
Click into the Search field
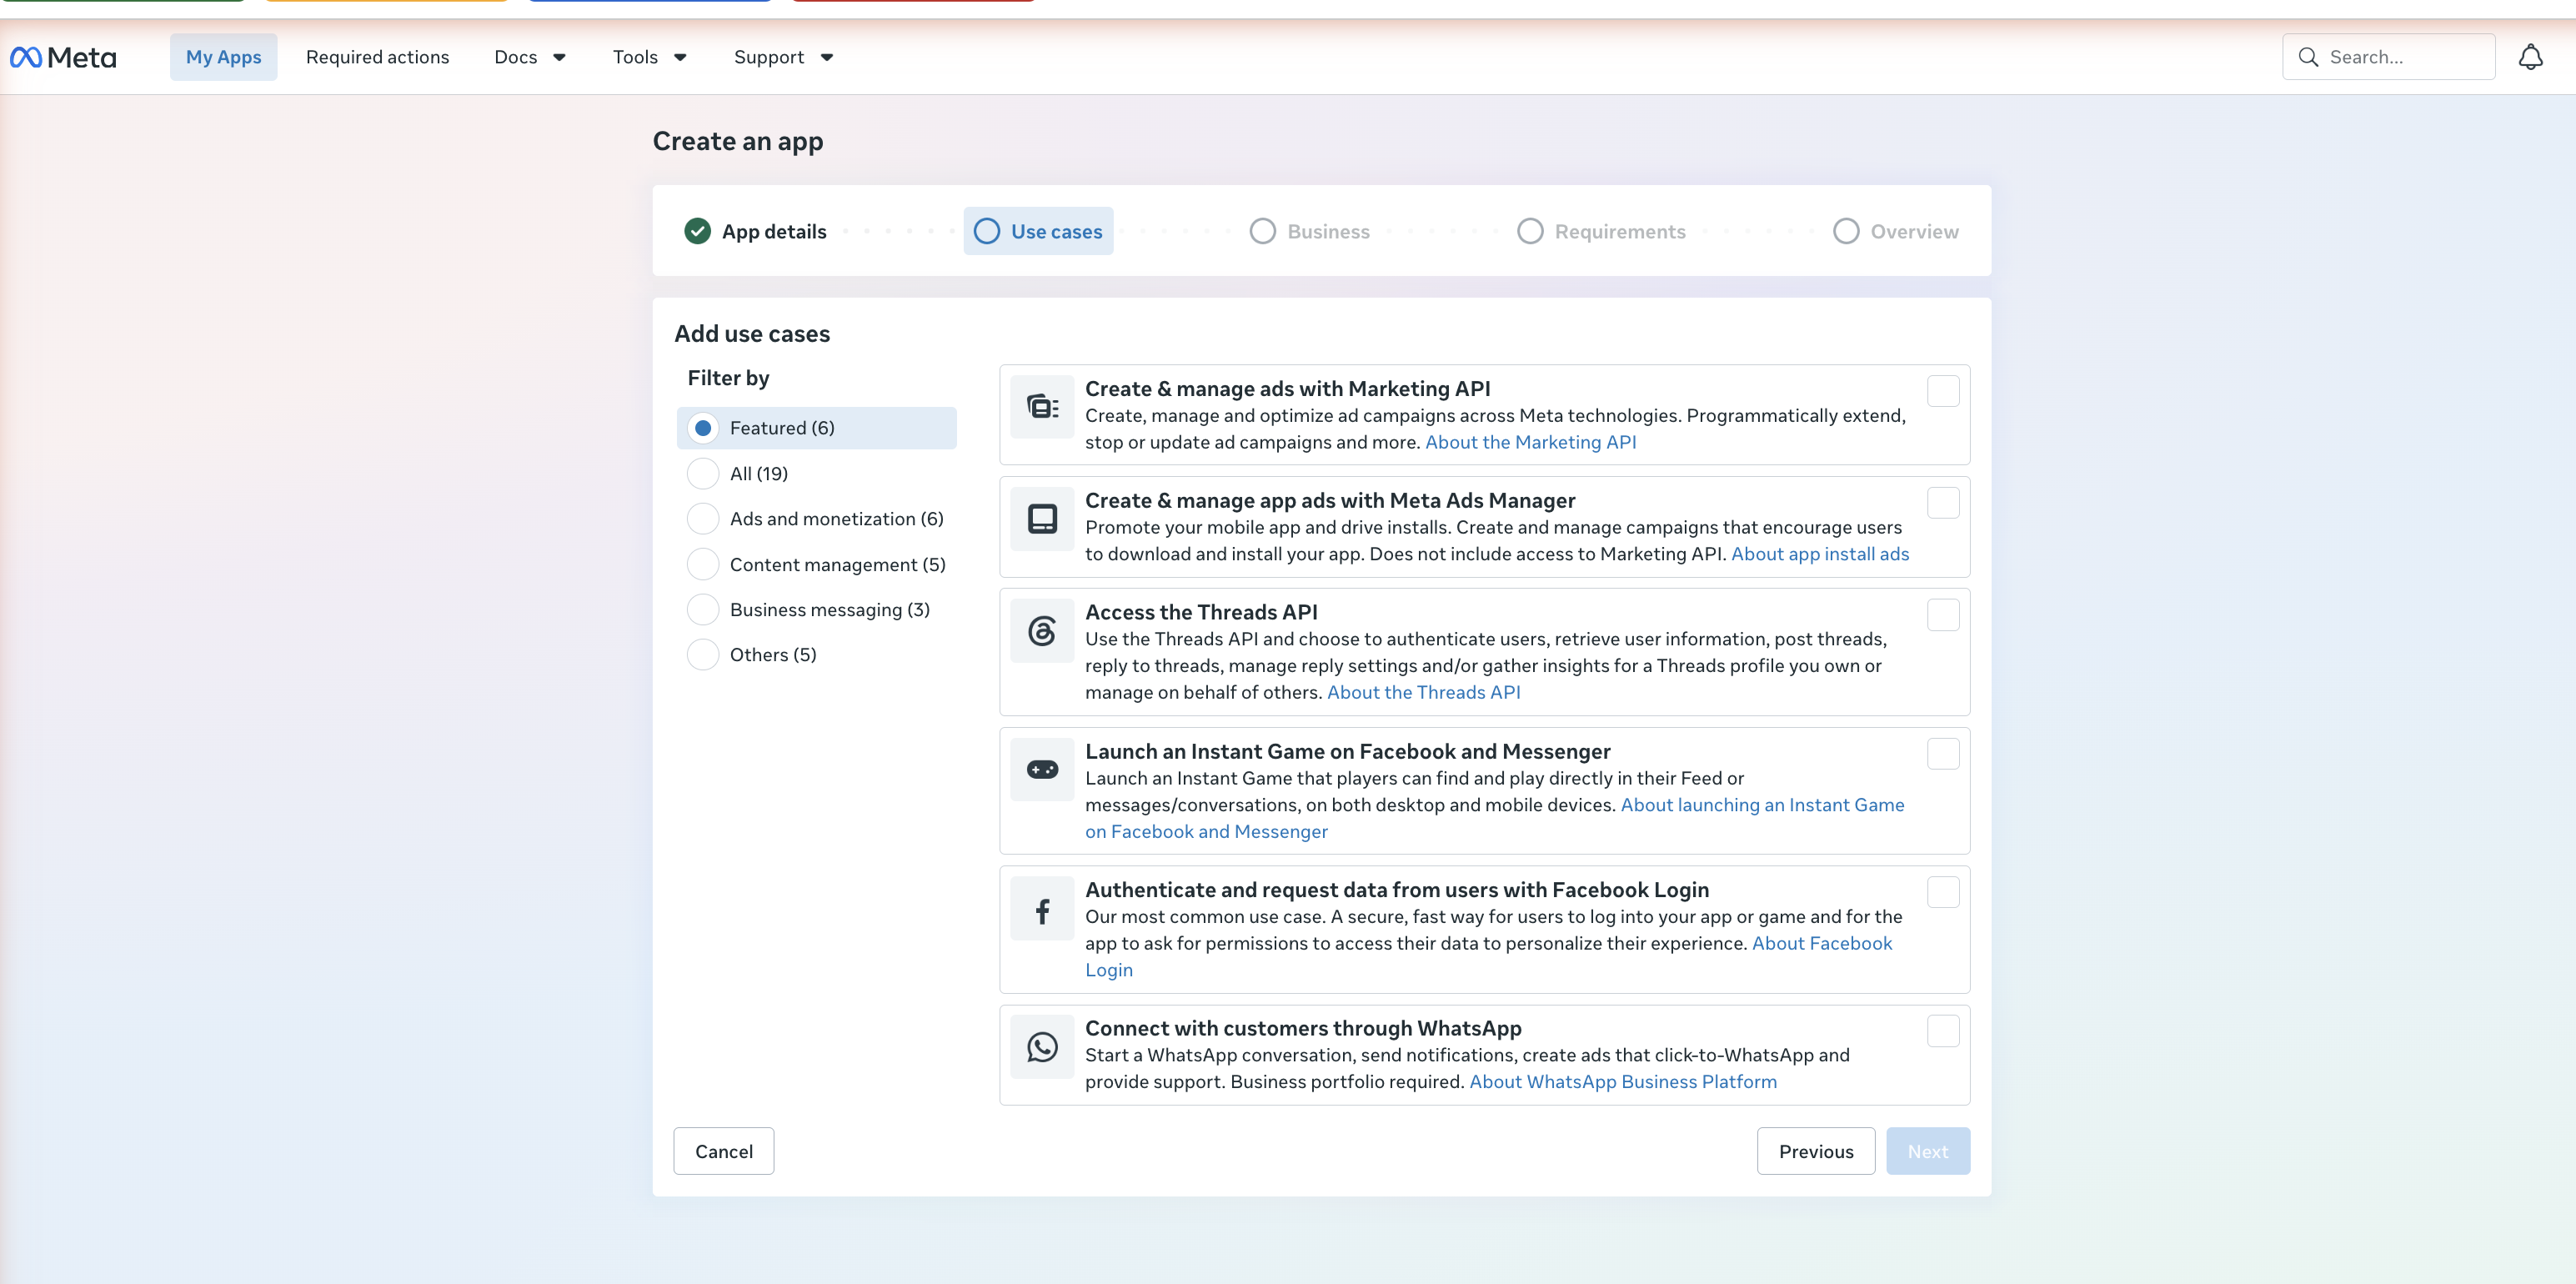coord(2388,57)
